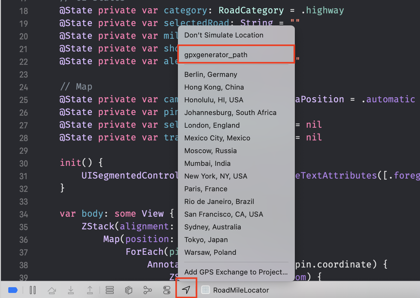Pick Tokyo, Japan from location list
Viewport: 420px width, 298px height.
pos(206,240)
